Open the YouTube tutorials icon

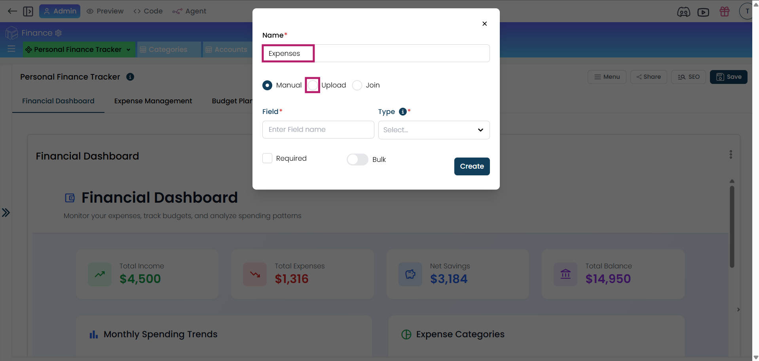[703, 12]
